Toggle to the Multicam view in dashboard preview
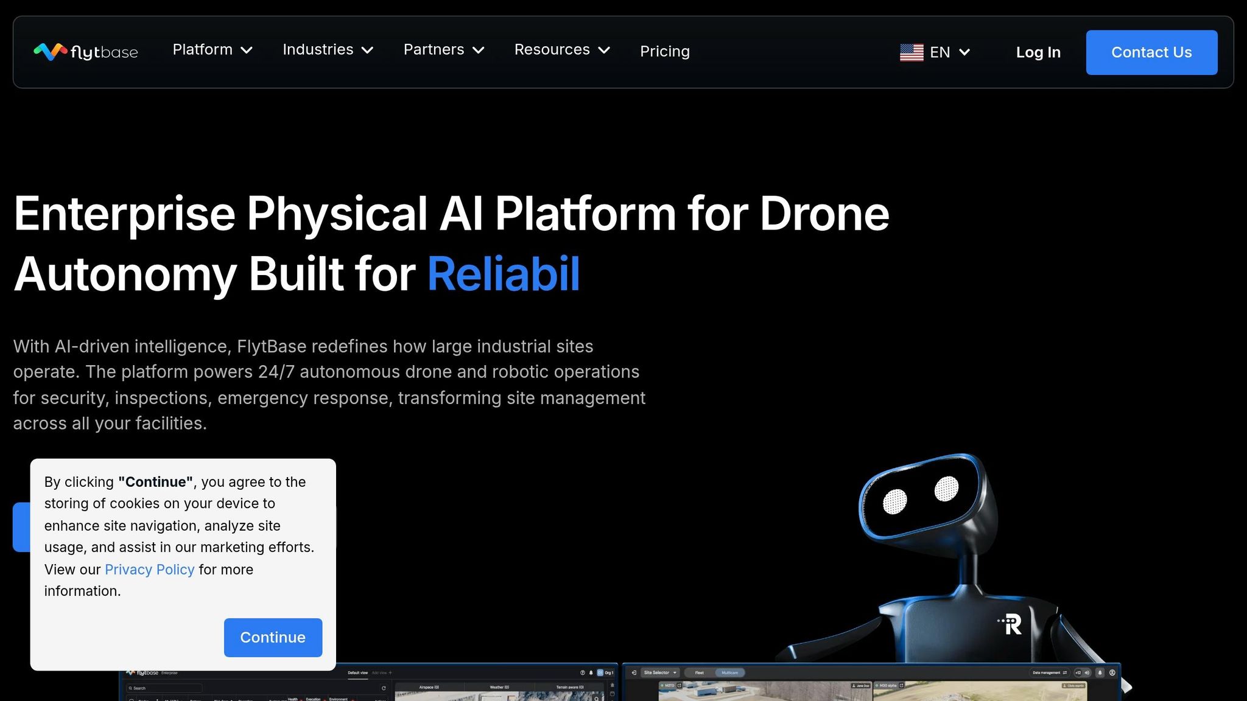The image size is (1247, 701). (x=729, y=672)
